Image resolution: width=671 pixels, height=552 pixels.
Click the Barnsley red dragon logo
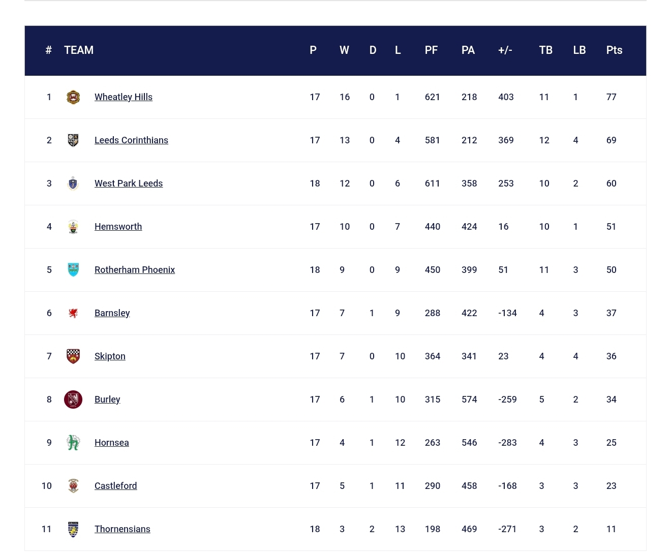click(73, 313)
